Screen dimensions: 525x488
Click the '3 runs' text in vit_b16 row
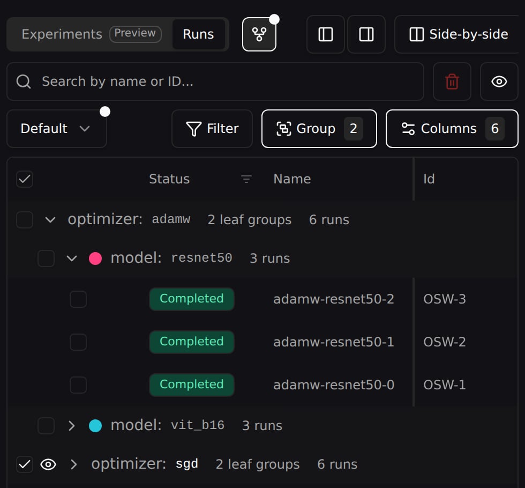click(x=262, y=426)
